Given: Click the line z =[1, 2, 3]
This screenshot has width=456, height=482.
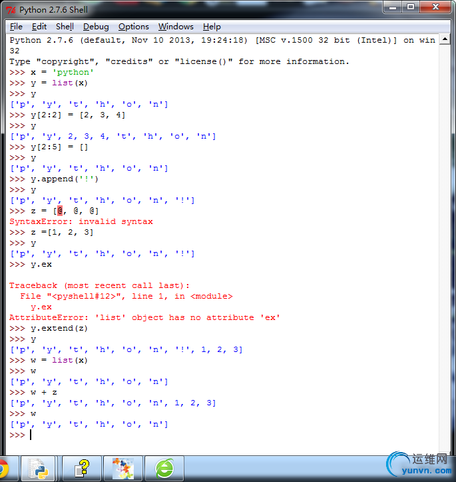Looking at the screenshot, I should (51, 233).
